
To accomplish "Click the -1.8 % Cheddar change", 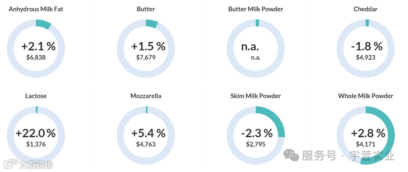I will pyautogui.click(x=367, y=46).
